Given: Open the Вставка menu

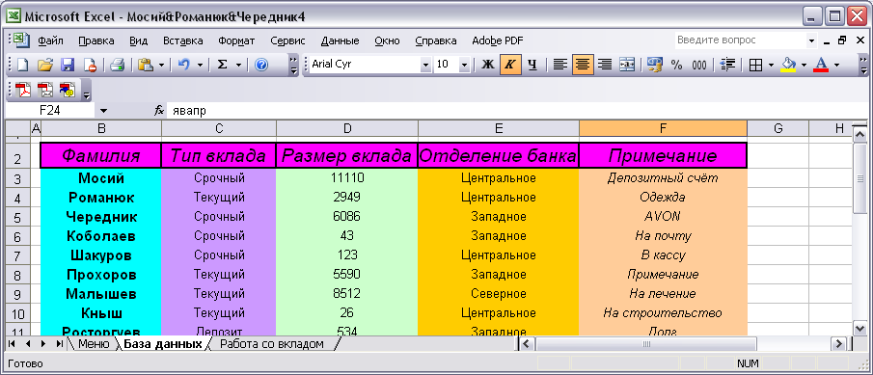Looking at the screenshot, I should click(x=182, y=40).
